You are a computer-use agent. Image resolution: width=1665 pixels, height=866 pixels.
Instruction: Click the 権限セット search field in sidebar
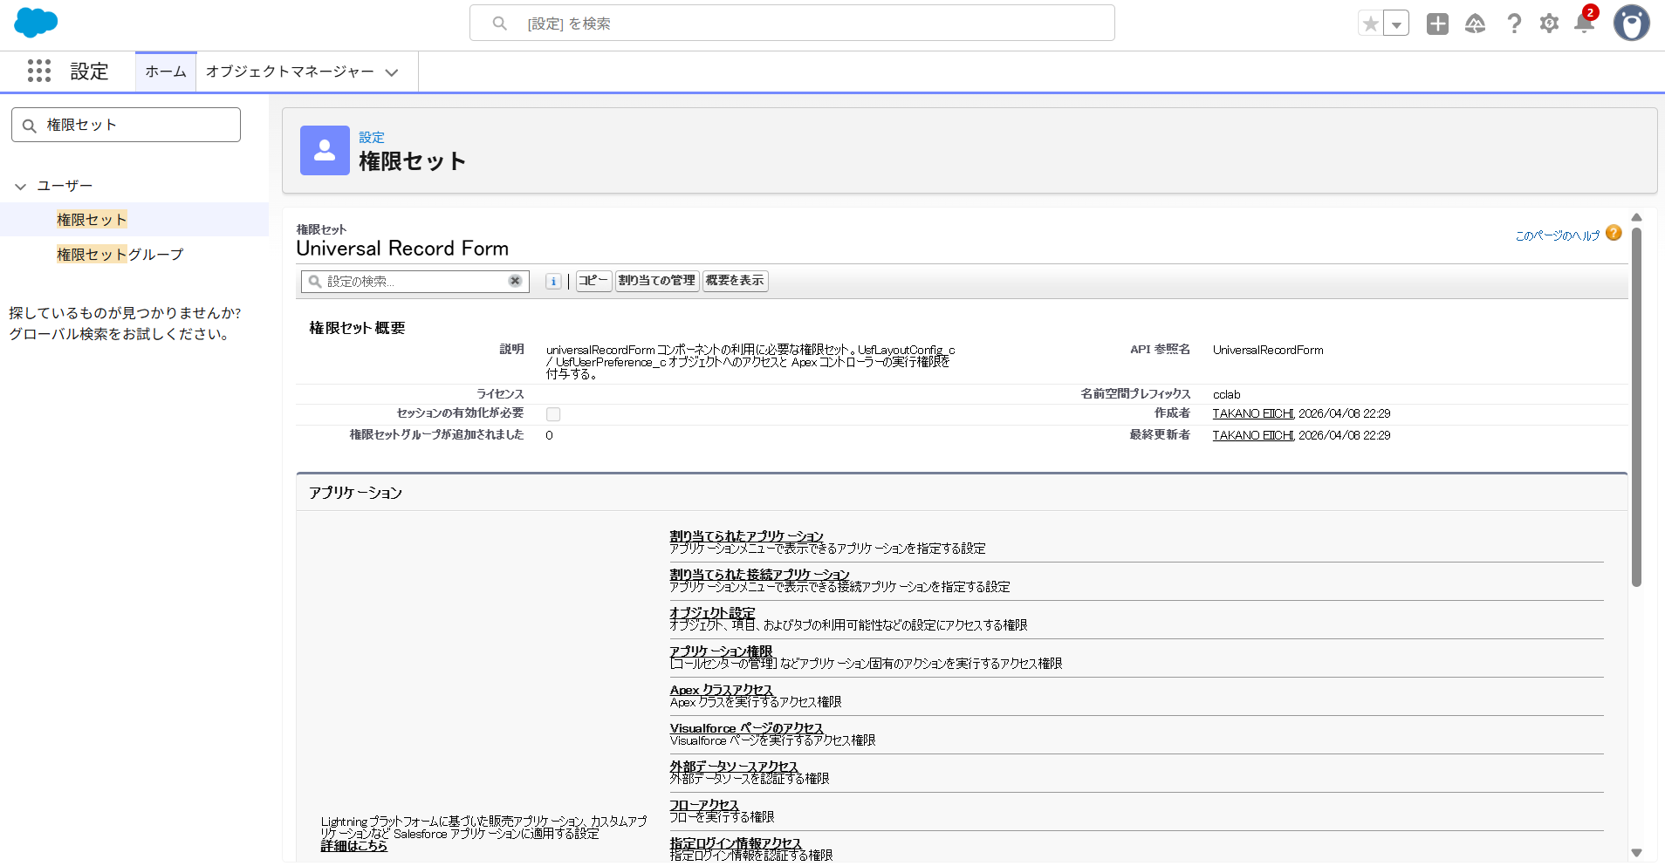click(x=126, y=124)
